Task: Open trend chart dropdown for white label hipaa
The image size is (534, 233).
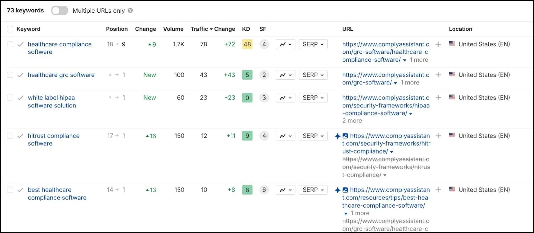Action: click(285, 98)
